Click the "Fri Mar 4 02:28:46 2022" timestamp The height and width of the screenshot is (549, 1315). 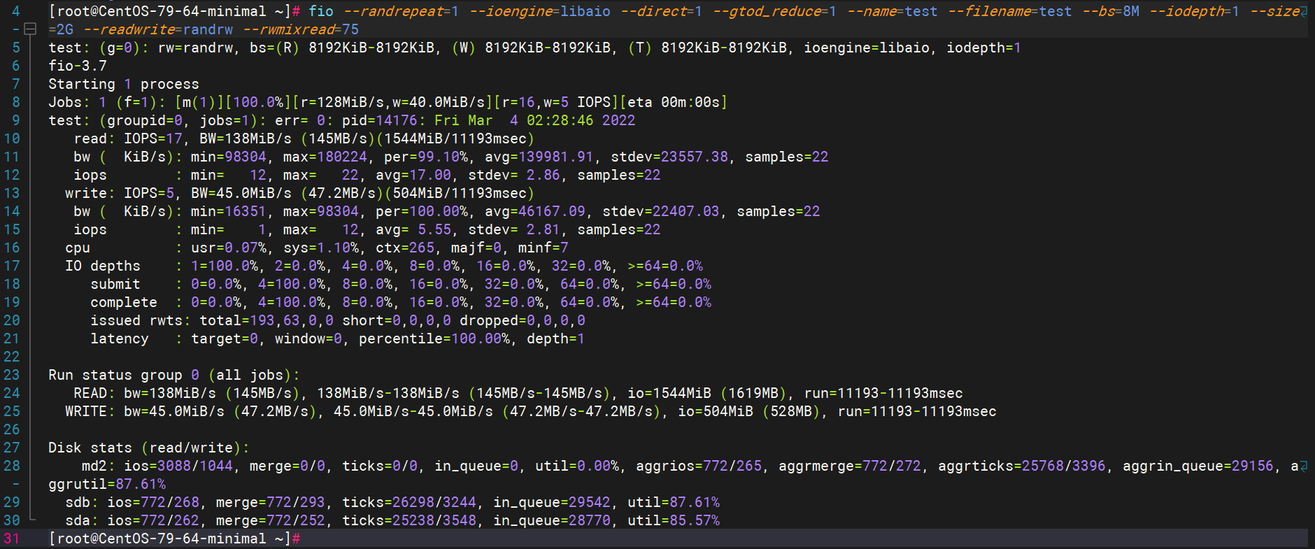pyautogui.click(x=535, y=120)
